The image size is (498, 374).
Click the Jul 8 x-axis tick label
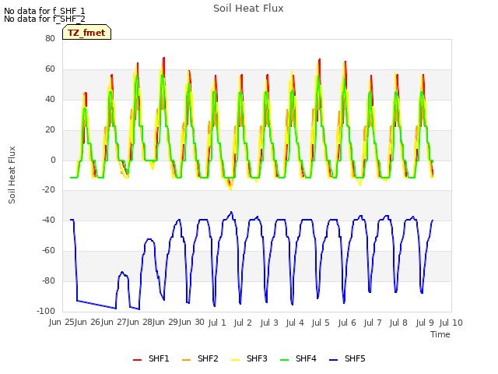click(398, 323)
